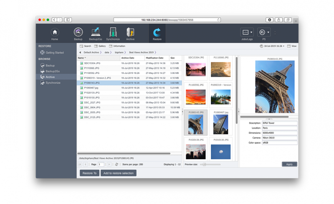Viewport: 334px width, 204px height.
Task: Click the browser address bar
Action: point(167,20)
